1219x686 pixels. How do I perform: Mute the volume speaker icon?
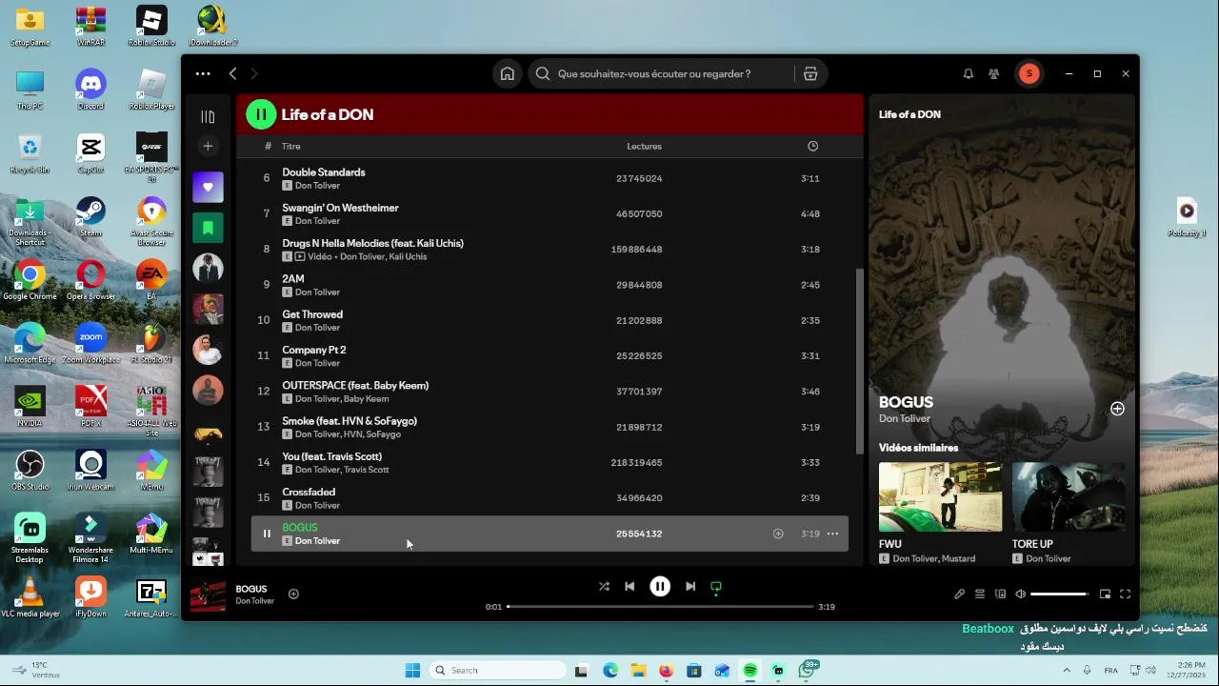coord(1021,595)
